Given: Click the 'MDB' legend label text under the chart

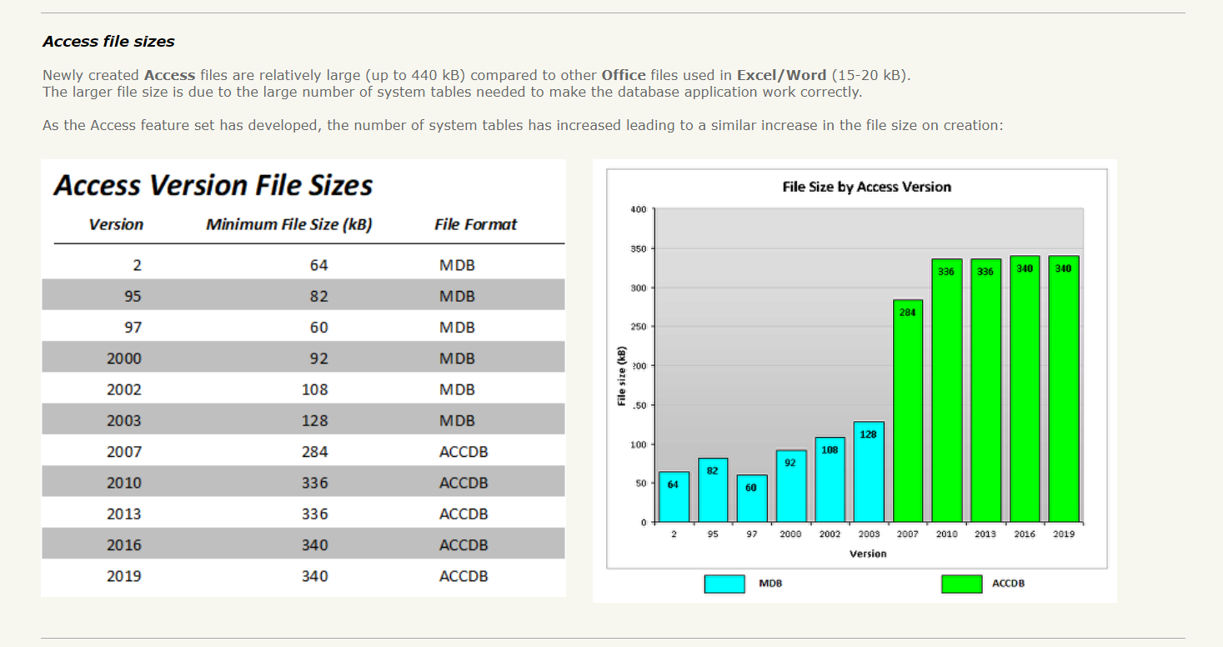Looking at the screenshot, I should click(x=770, y=584).
